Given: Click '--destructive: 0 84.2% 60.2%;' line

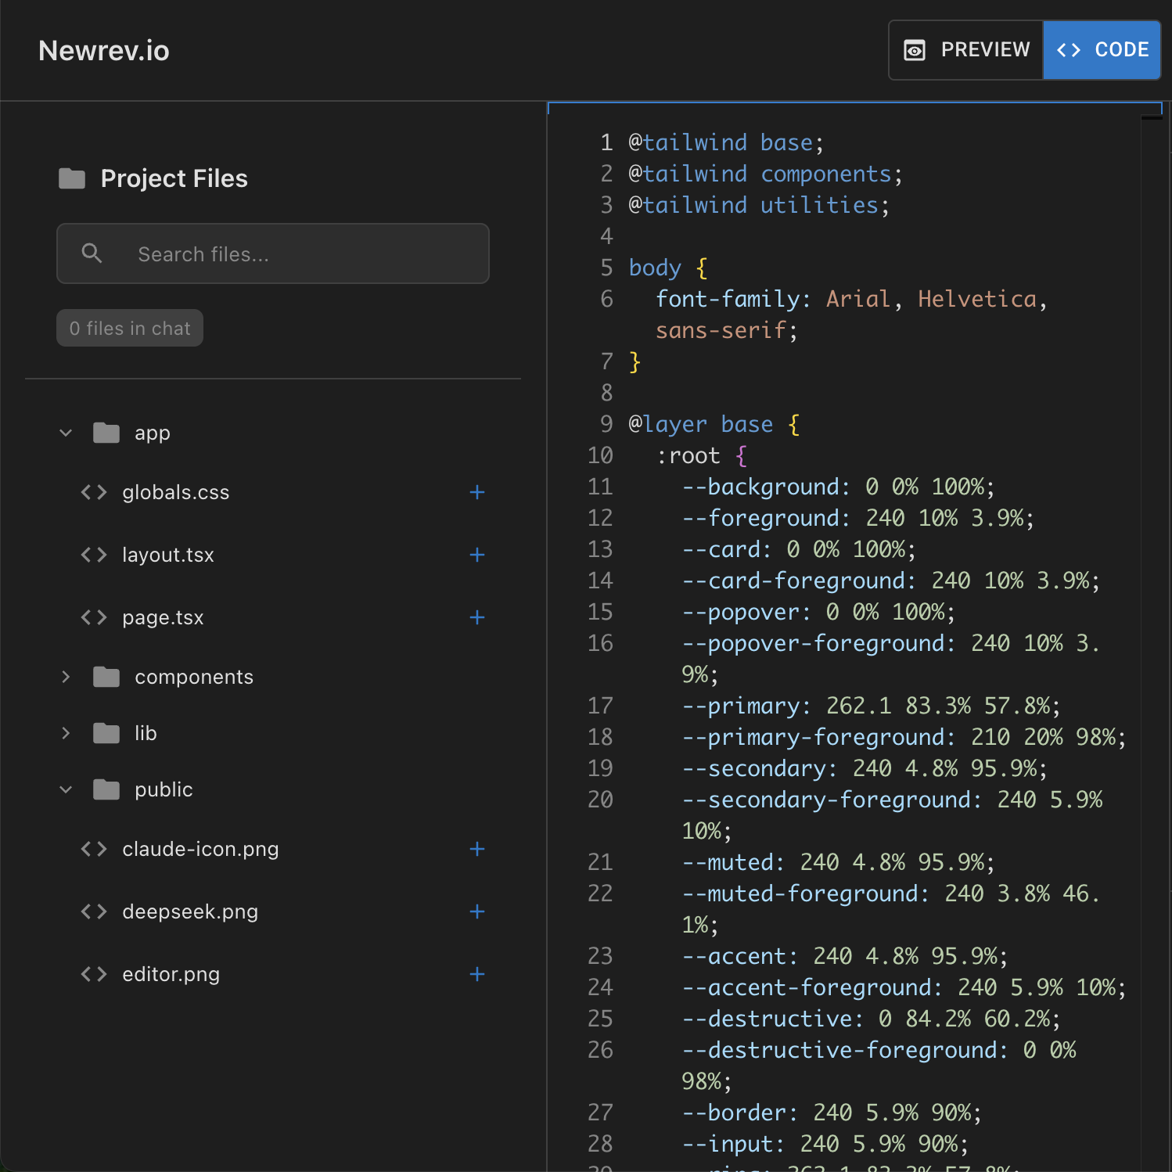Looking at the screenshot, I should [872, 1019].
